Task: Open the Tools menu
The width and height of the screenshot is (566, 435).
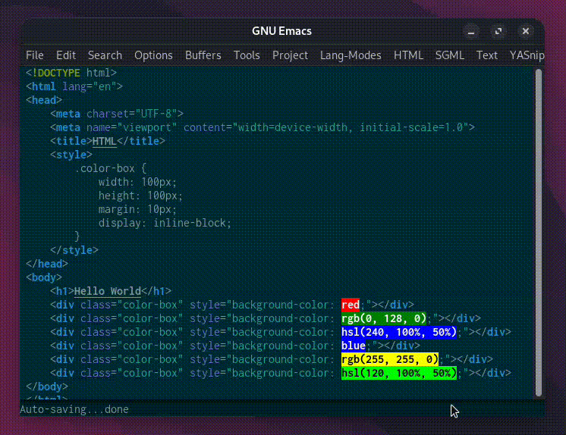Action: click(x=247, y=55)
